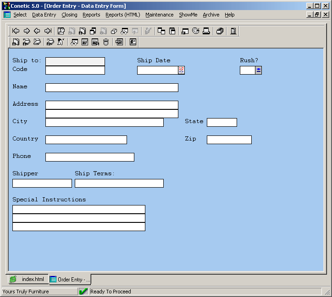332x297 pixels.
Task: Switch to the index.html tab
Action: coord(28,279)
